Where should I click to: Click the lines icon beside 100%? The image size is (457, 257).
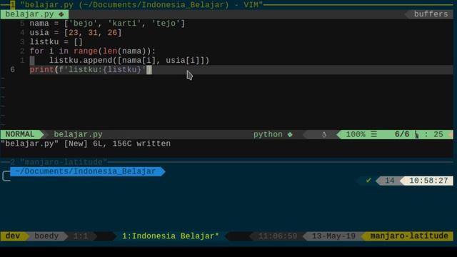374,134
